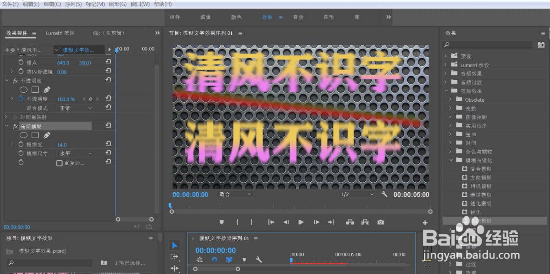Expand the 预设 effects folder
The height and width of the screenshot is (274, 550).
click(x=445, y=56)
